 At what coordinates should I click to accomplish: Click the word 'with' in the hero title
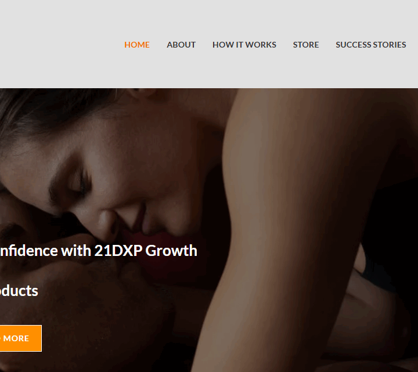(x=76, y=251)
